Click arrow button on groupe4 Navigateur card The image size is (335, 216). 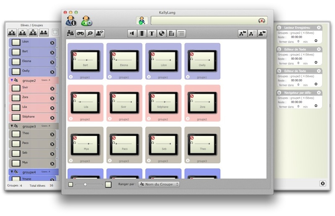(x=316, y=106)
